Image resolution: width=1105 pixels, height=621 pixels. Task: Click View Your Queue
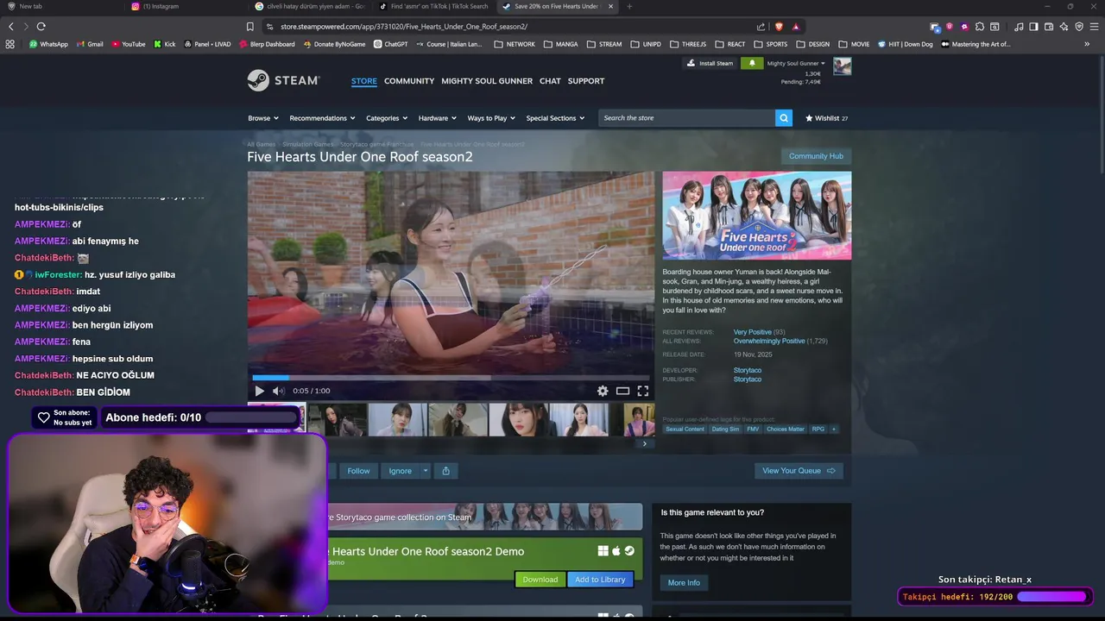point(799,471)
